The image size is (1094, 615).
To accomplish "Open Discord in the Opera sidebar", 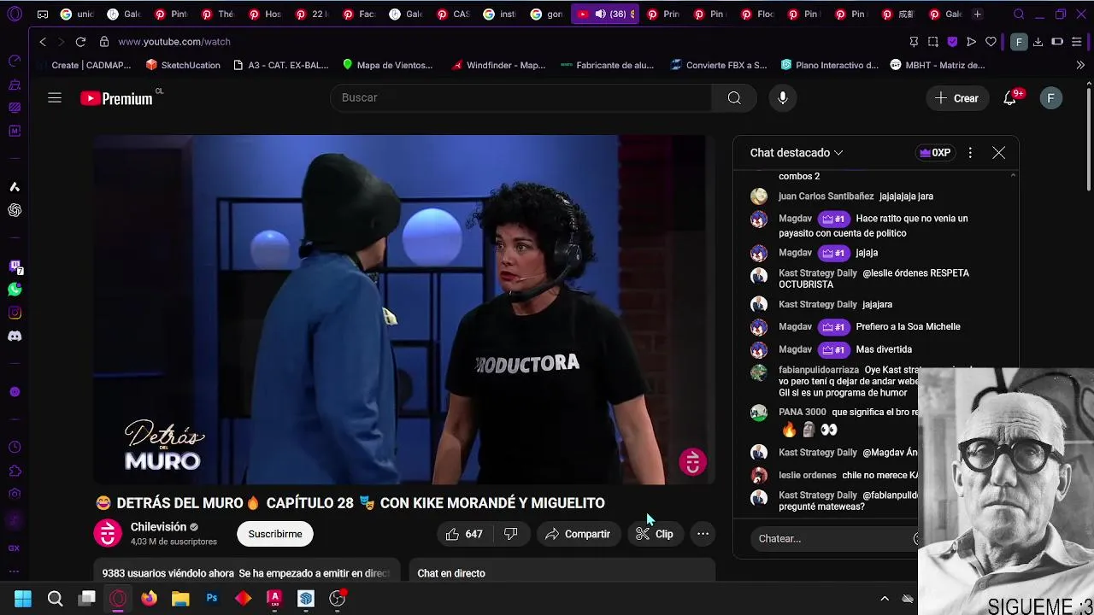I will (x=15, y=336).
